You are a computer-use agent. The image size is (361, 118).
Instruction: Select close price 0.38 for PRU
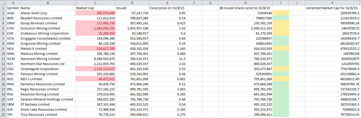click(x=167, y=74)
